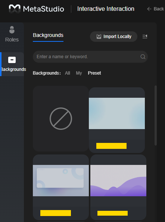This screenshot has height=222, width=165.
Task: Open the Roles person icon
Action: click(12, 30)
